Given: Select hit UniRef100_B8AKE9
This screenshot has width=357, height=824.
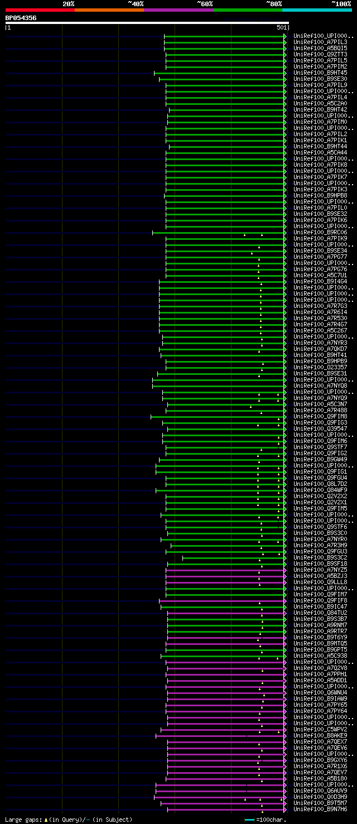Looking at the screenshot, I should pos(320,735).
